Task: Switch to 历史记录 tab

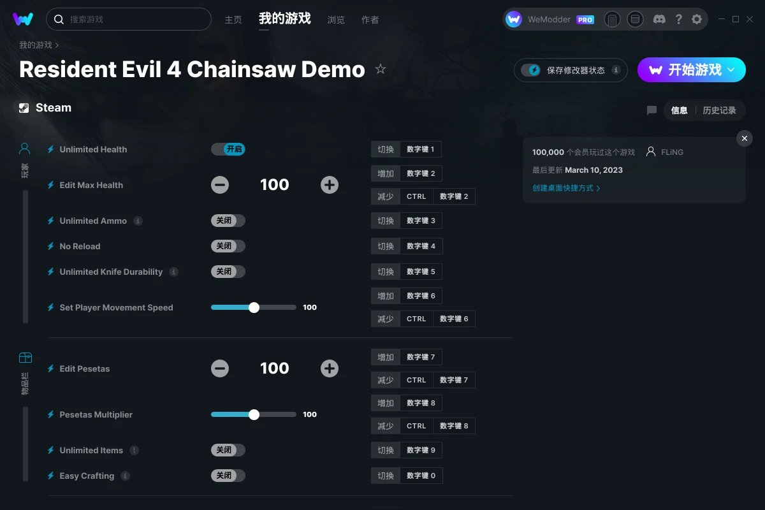Action: 720,110
